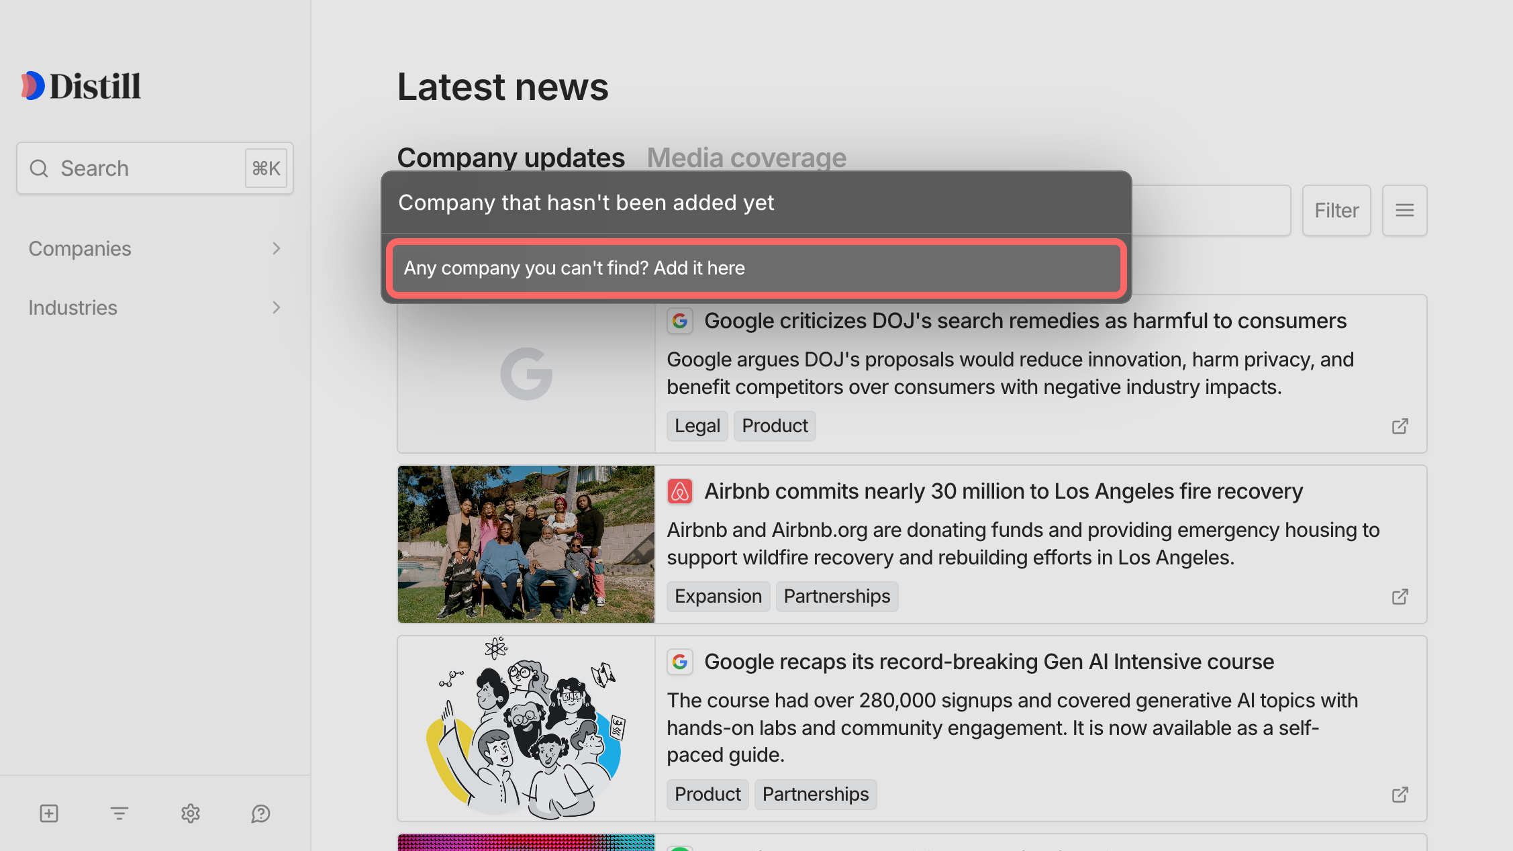
Task: Select the Company updates tab
Action: (x=511, y=158)
